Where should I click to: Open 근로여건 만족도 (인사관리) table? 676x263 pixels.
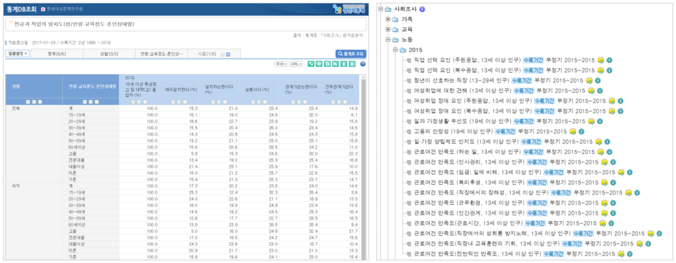coord(469,162)
